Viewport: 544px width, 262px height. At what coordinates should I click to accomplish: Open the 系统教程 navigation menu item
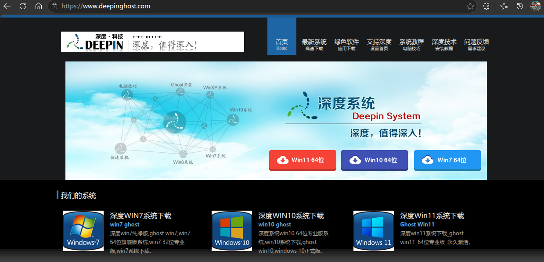411,44
